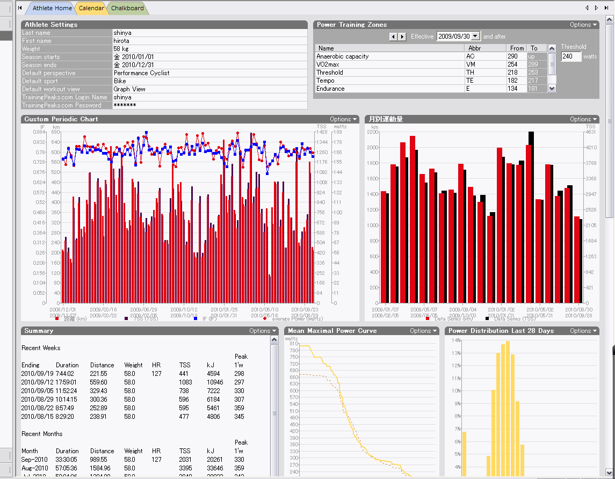Click the Name column header in zones table
The image size is (615, 479).
(390, 48)
